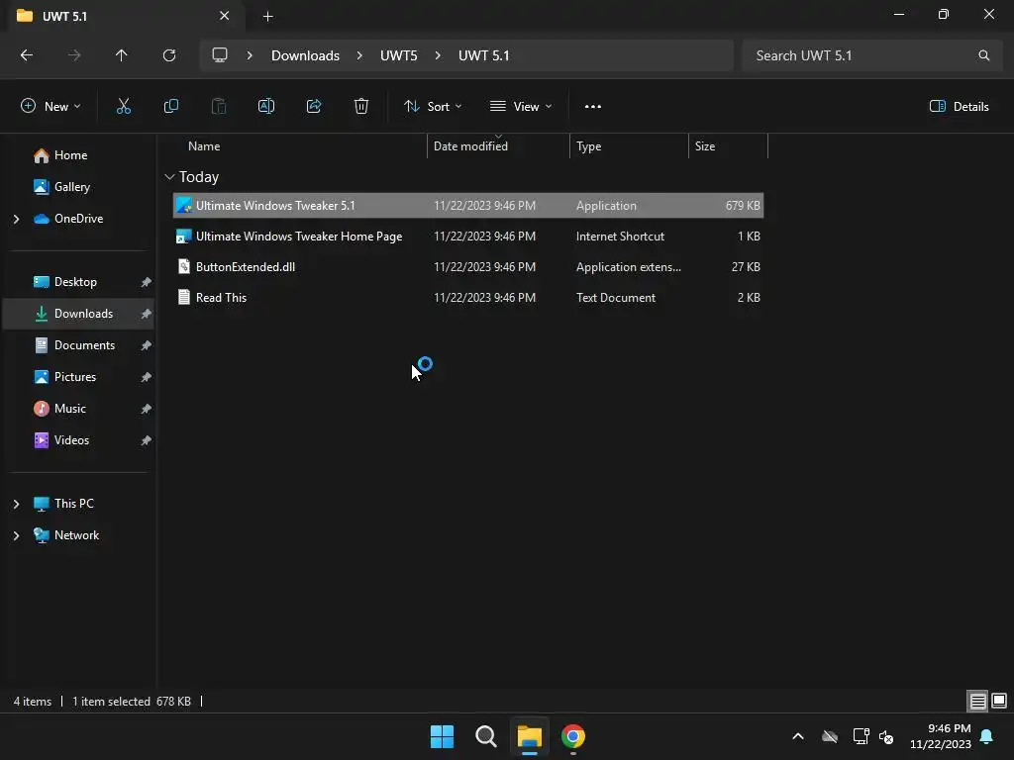Close the UWT 5.1 tab
The width and height of the screenshot is (1014, 760).
225,16
